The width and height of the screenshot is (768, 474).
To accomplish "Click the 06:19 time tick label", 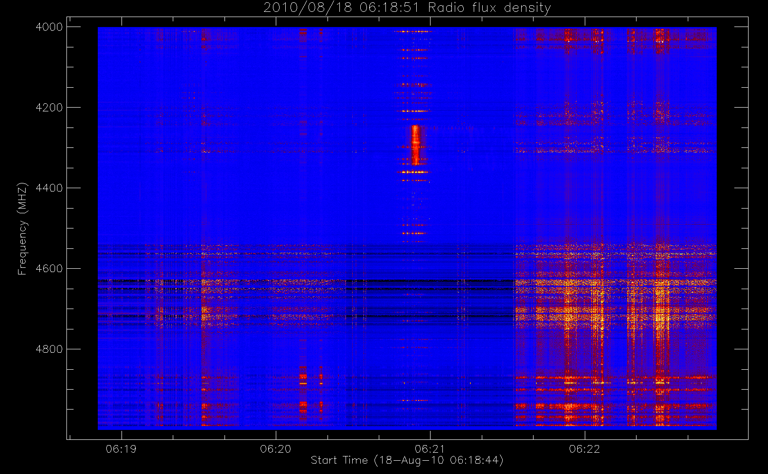I will tap(121, 449).
